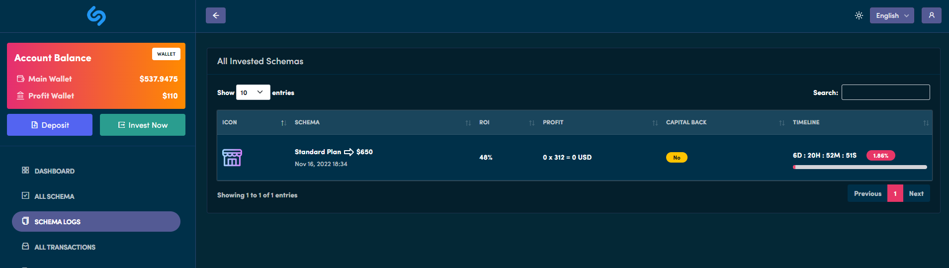Click the Deposit button
Viewport: 949px width, 268px height.
pos(50,125)
